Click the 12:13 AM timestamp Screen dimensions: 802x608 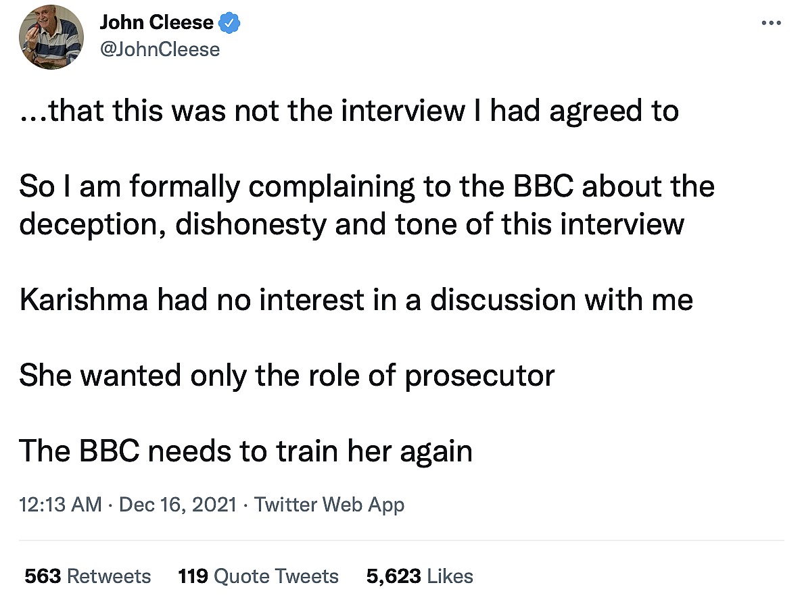point(60,505)
